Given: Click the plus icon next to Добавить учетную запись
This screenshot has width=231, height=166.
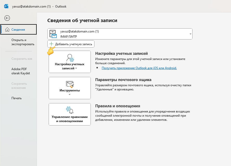Looking at the screenshot, I should click(51, 44).
